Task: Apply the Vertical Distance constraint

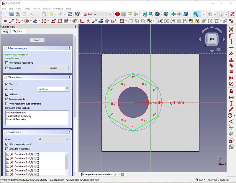Action: (231, 103)
